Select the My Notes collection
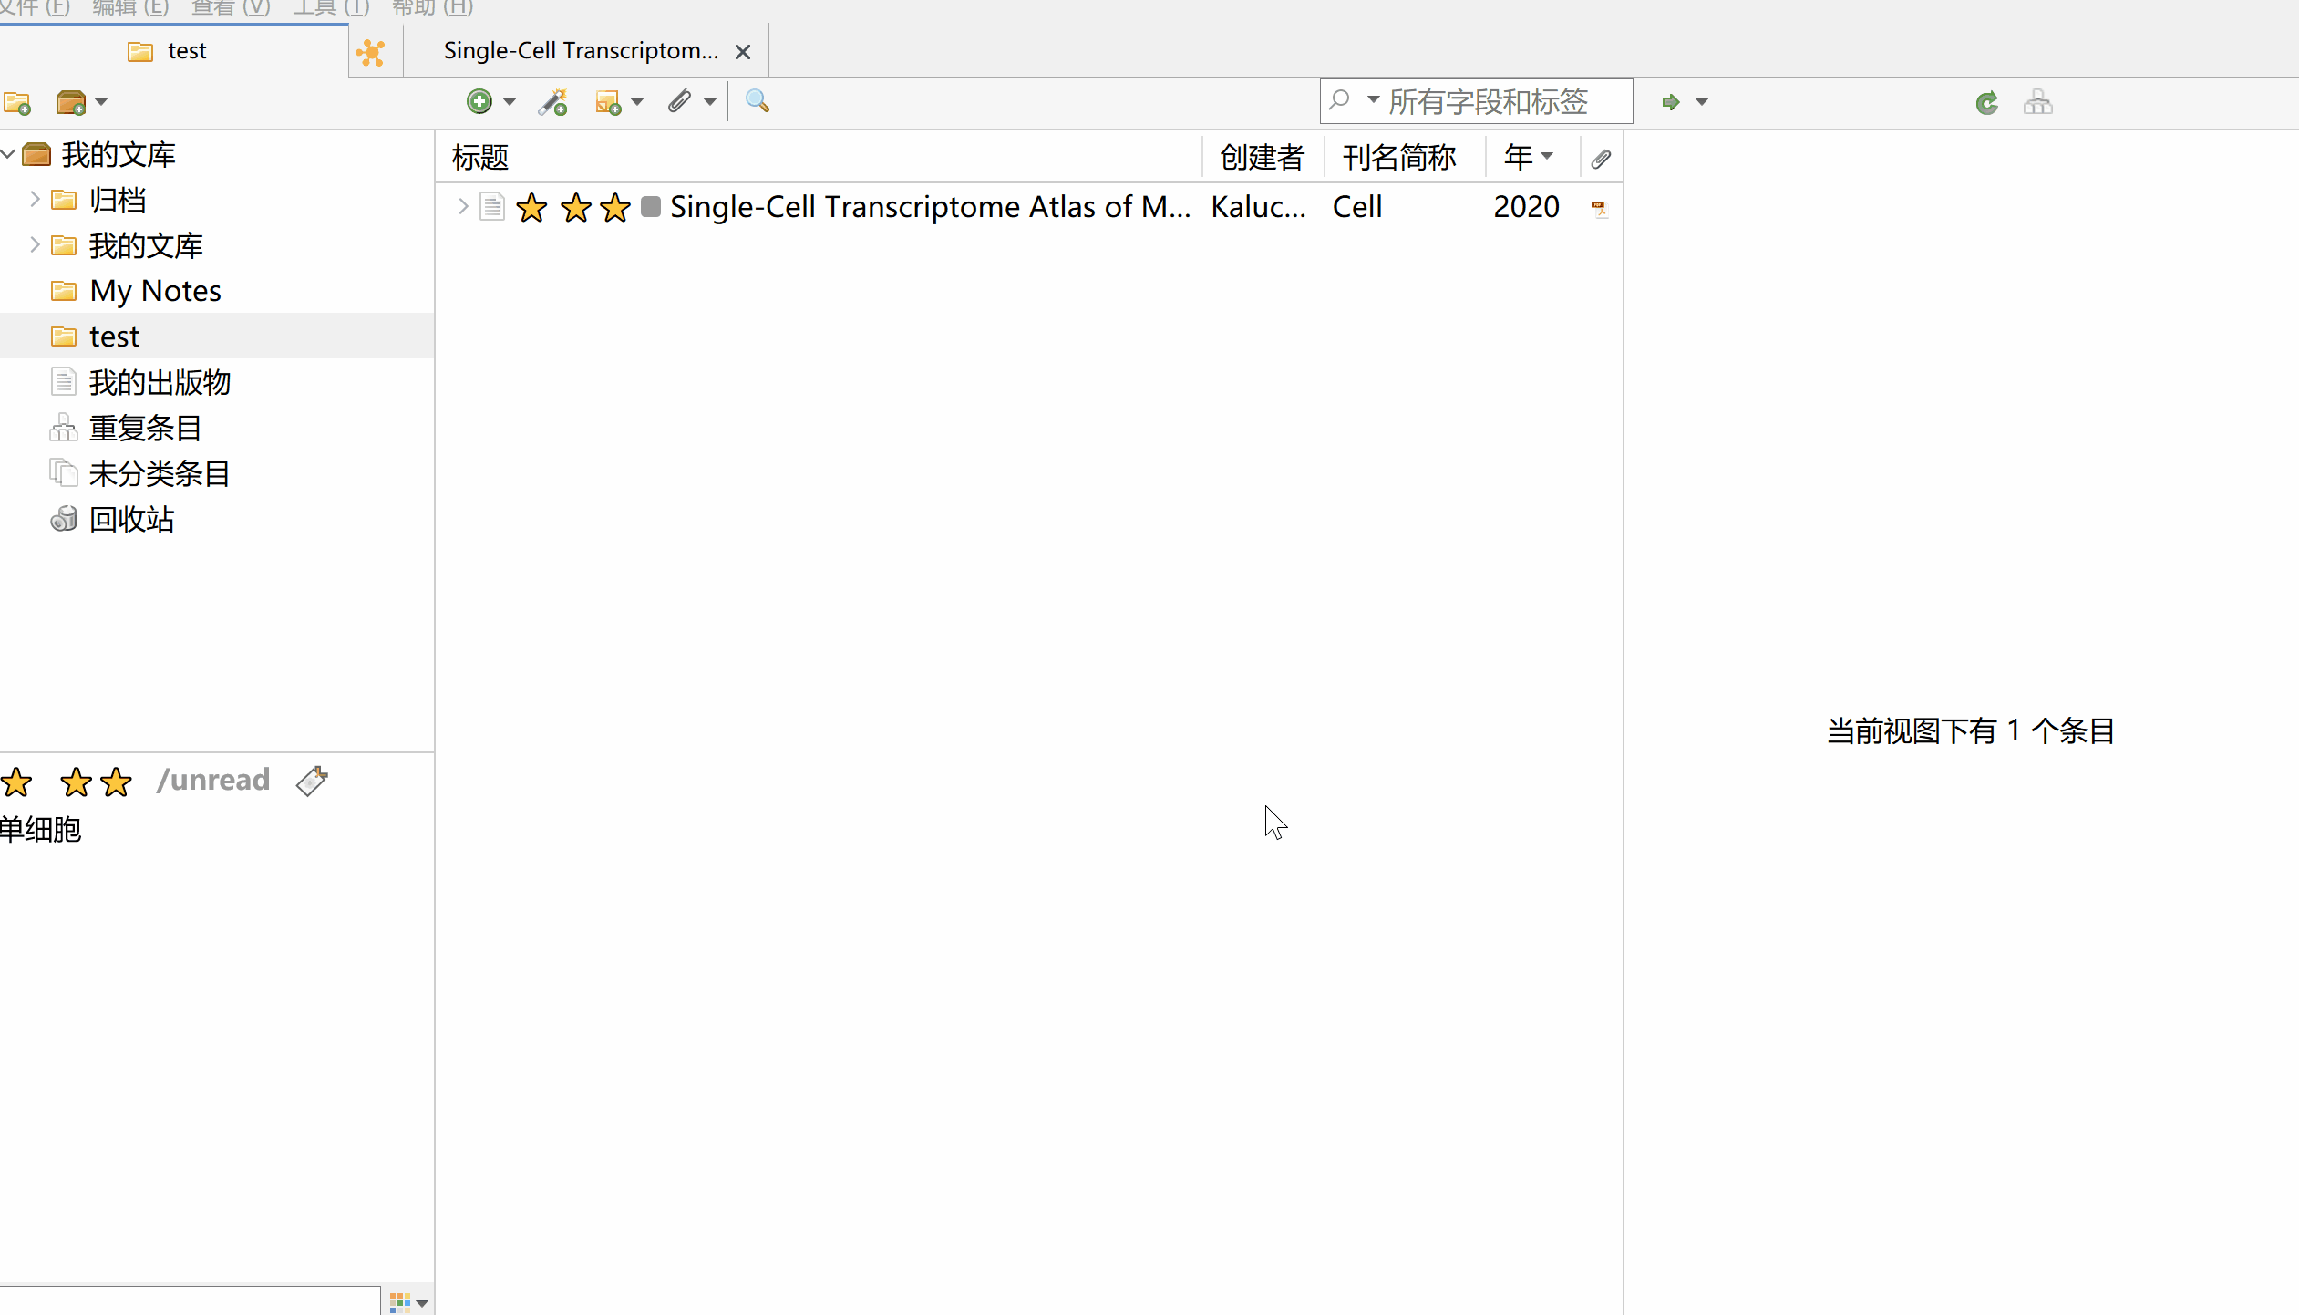The width and height of the screenshot is (2299, 1315). (x=155, y=291)
